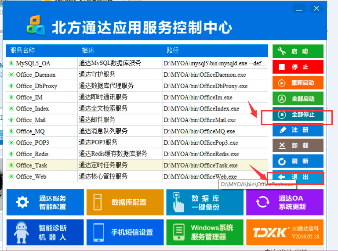Click the 全部启动 start-all button
Viewport: 338px width, 251px height.
[298, 99]
